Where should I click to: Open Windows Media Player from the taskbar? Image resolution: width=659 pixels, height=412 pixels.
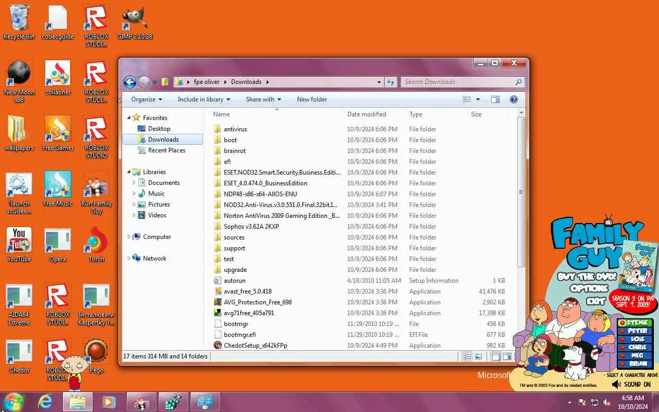tap(109, 402)
